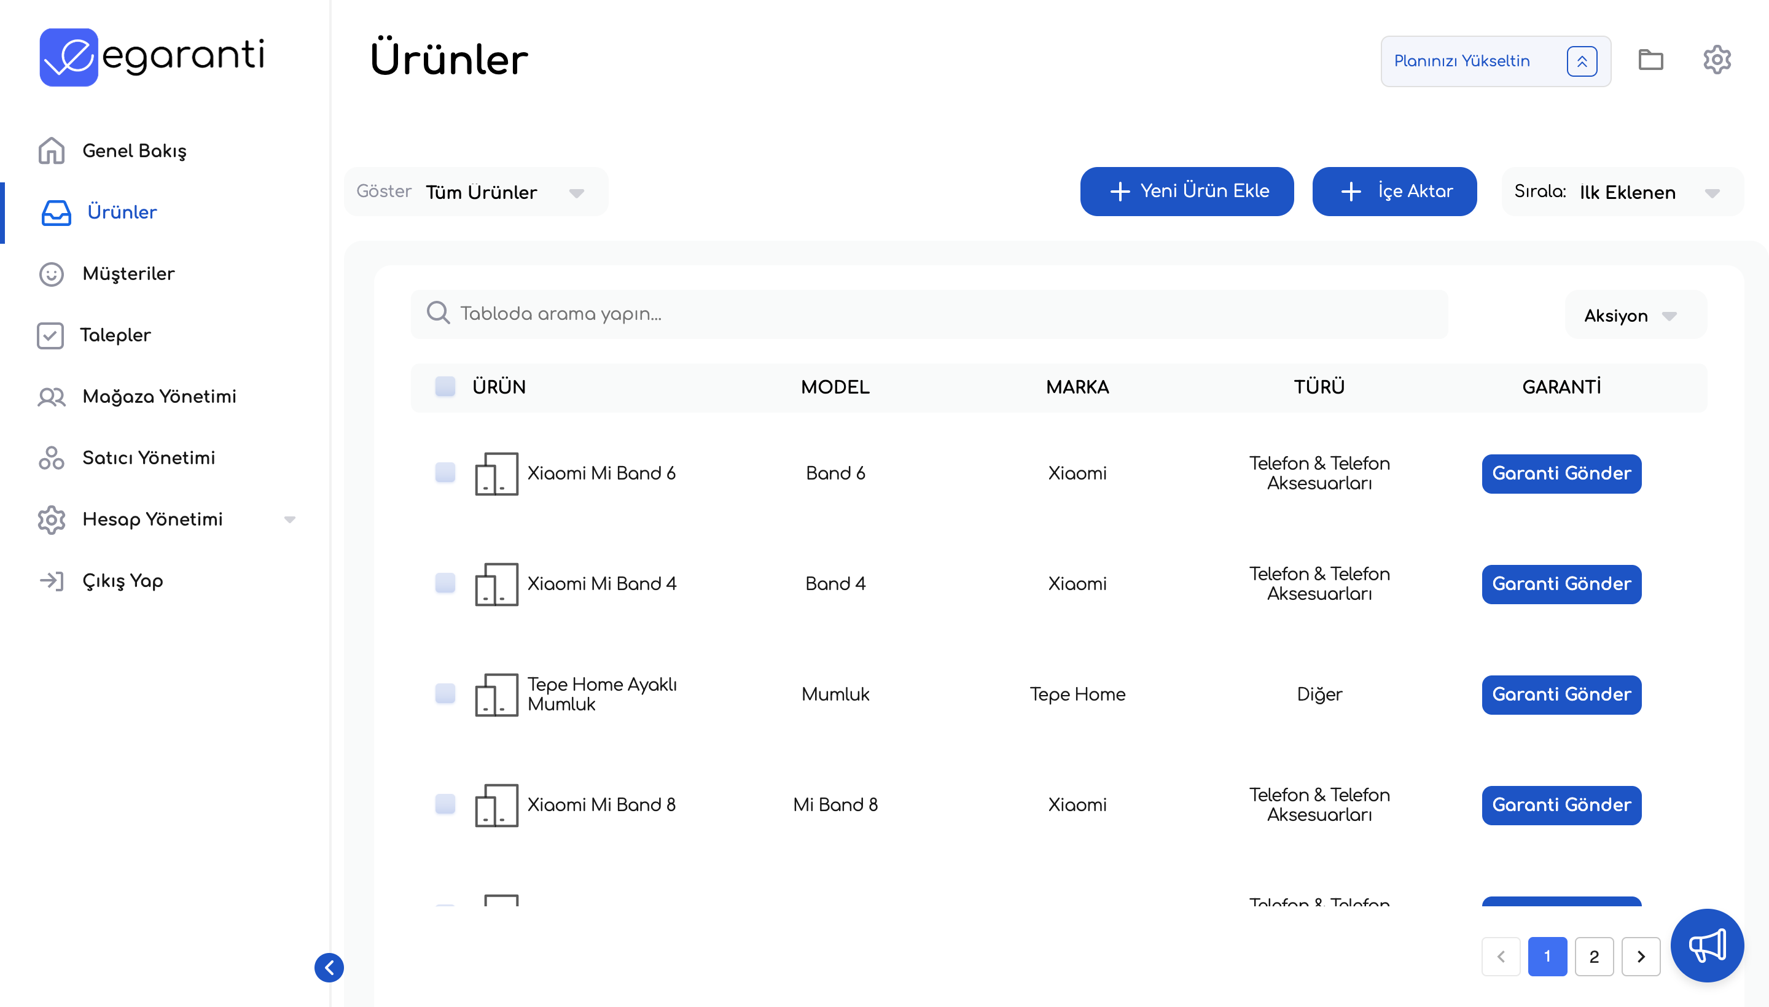Click the Planınızı Yükseltin upgrade arrow icon
This screenshot has height=1007, width=1769.
click(1582, 61)
